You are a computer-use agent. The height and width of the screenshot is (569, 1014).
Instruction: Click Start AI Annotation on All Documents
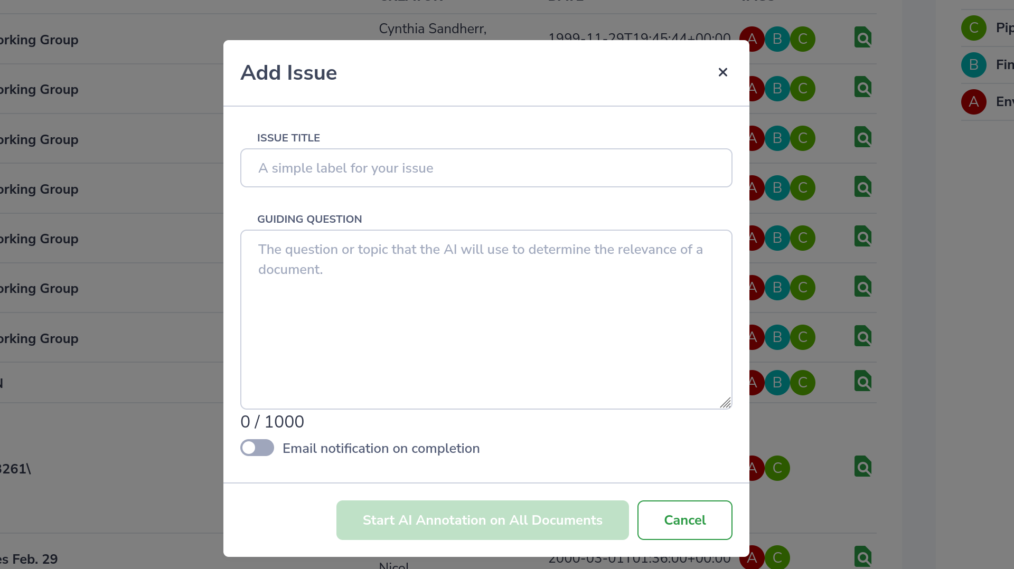(482, 520)
